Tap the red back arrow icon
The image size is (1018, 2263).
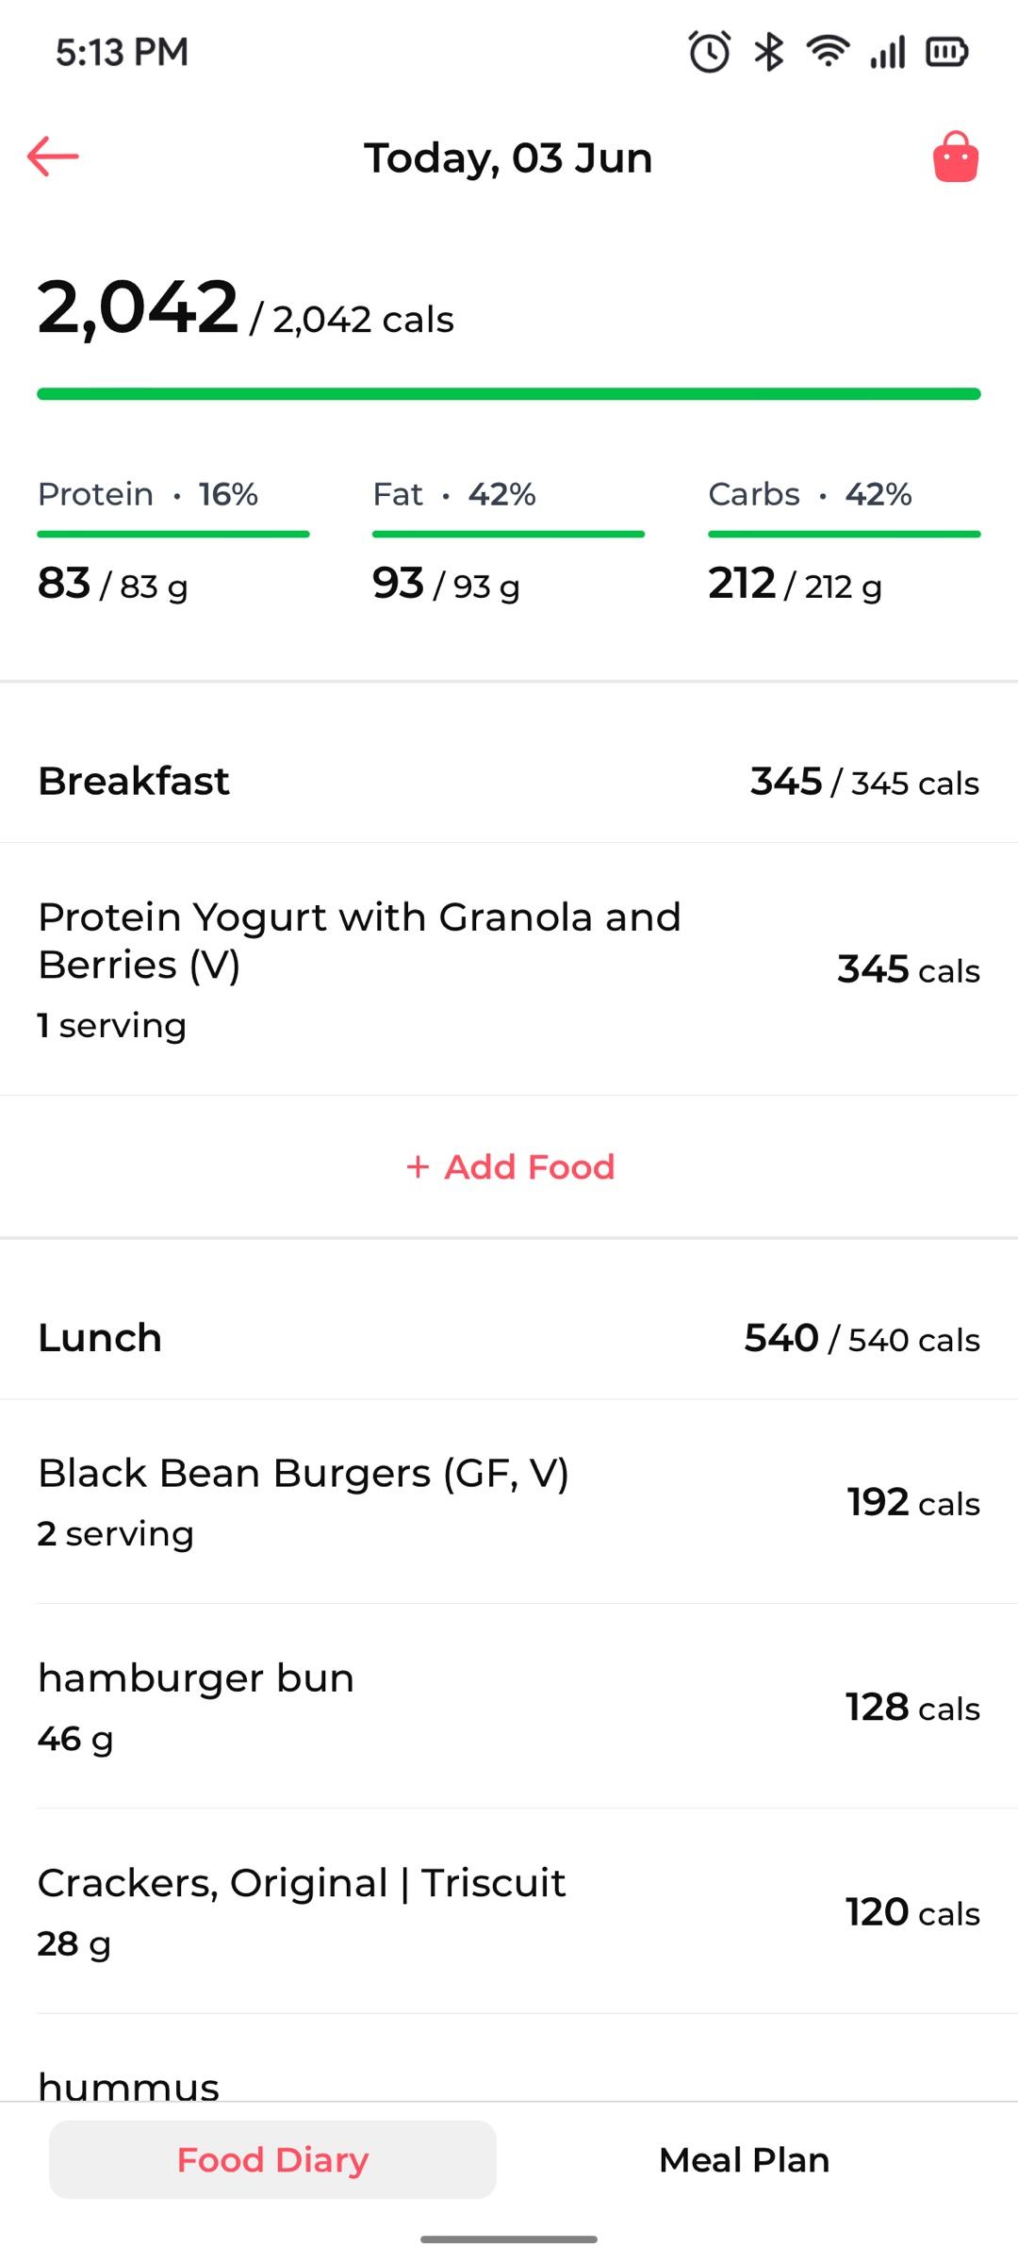[53, 157]
